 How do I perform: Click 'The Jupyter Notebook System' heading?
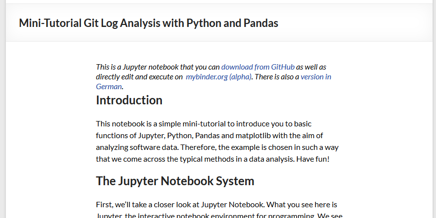(x=175, y=181)
